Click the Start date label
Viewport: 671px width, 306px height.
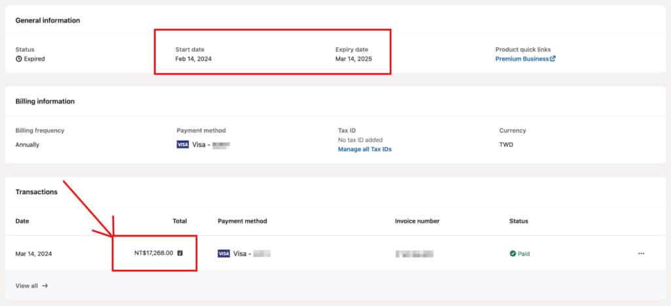(189, 50)
